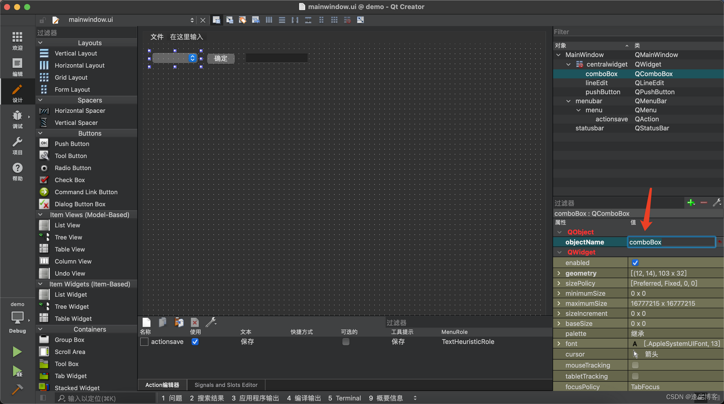Click the Adjust Size toolbar icon
The image size is (724, 404).
[x=360, y=20]
